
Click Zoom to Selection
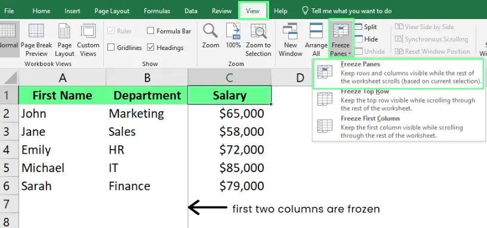[258, 40]
